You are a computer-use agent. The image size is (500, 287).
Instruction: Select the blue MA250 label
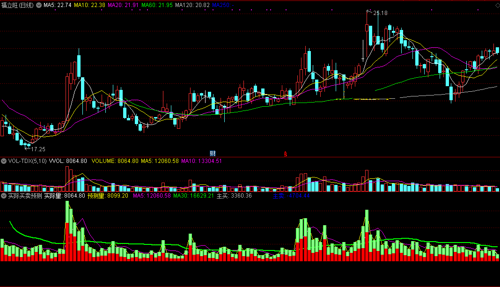point(223,5)
